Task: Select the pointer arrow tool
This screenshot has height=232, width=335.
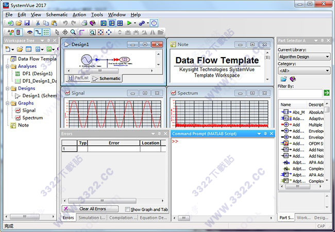Action: pos(57,32)
